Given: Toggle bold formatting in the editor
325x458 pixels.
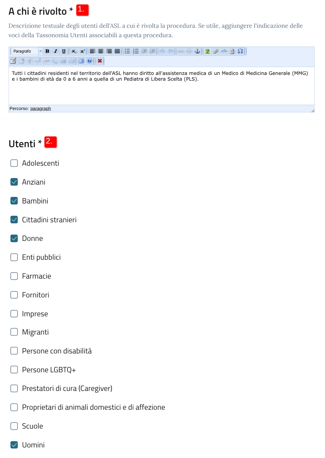Looking at the screenshot, I should tap(47, 51).
